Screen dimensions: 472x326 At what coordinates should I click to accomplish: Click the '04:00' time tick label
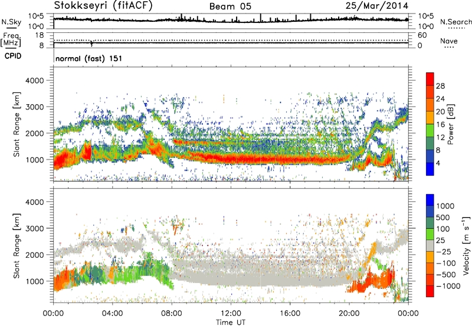point(113,314)
